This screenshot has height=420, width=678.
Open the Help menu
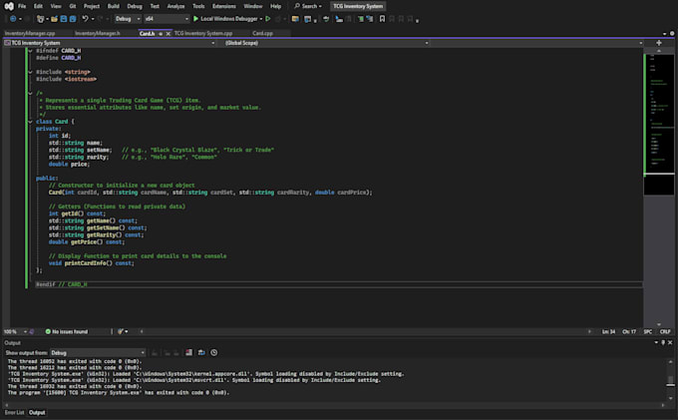pyautogui.click(x=275, y=6)
